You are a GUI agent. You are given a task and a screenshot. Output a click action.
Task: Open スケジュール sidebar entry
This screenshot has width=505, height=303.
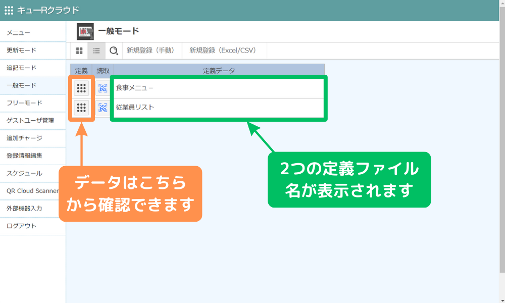(x=33, y=174)
